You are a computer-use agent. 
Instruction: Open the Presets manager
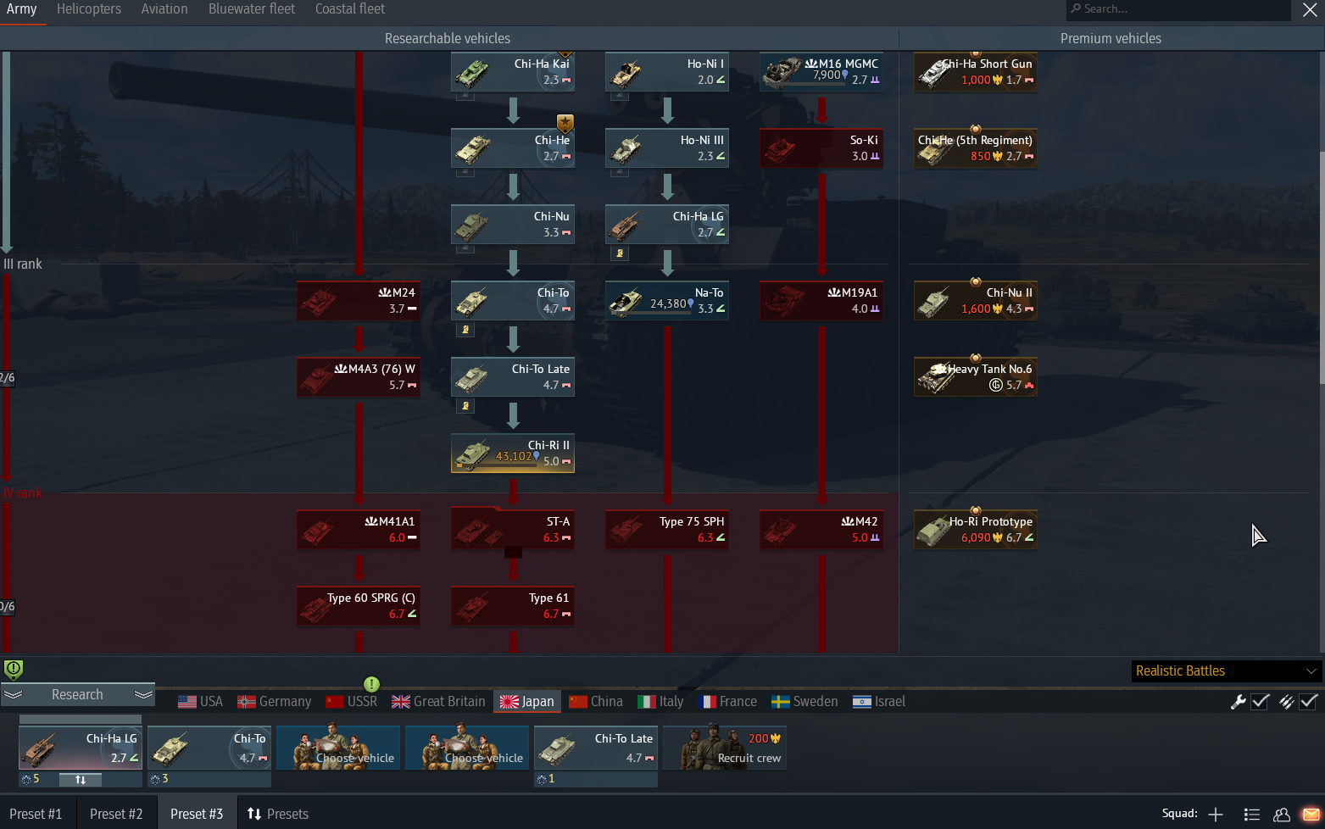278,814
